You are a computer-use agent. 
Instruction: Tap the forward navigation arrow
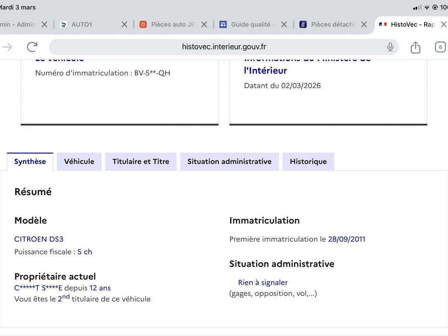(7, 47)
